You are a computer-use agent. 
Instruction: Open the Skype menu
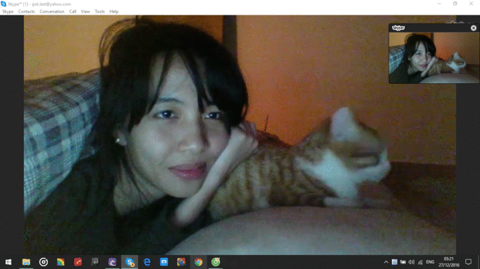(7, 11)
